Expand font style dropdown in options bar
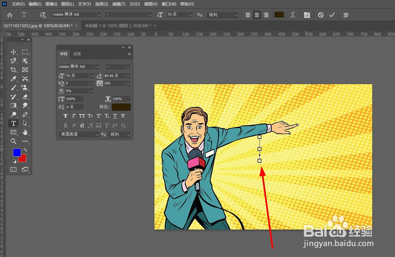 tap(150, 15)
